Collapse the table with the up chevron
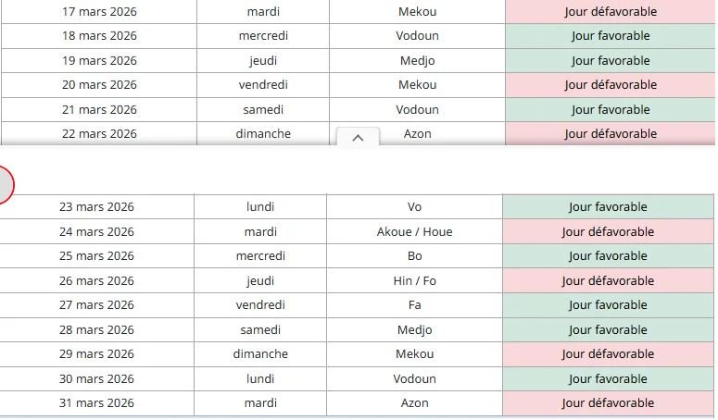 click(359, 138)
